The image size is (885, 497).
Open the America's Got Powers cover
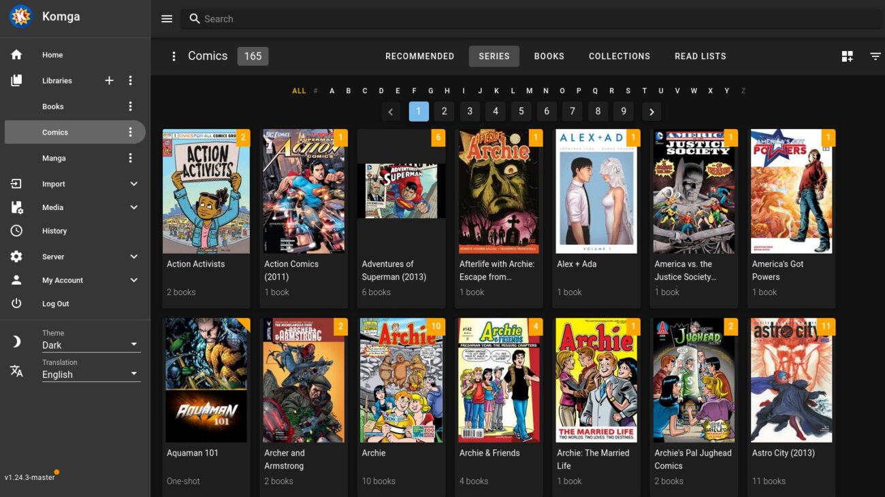pyautogui.click(x=792, y=192)
